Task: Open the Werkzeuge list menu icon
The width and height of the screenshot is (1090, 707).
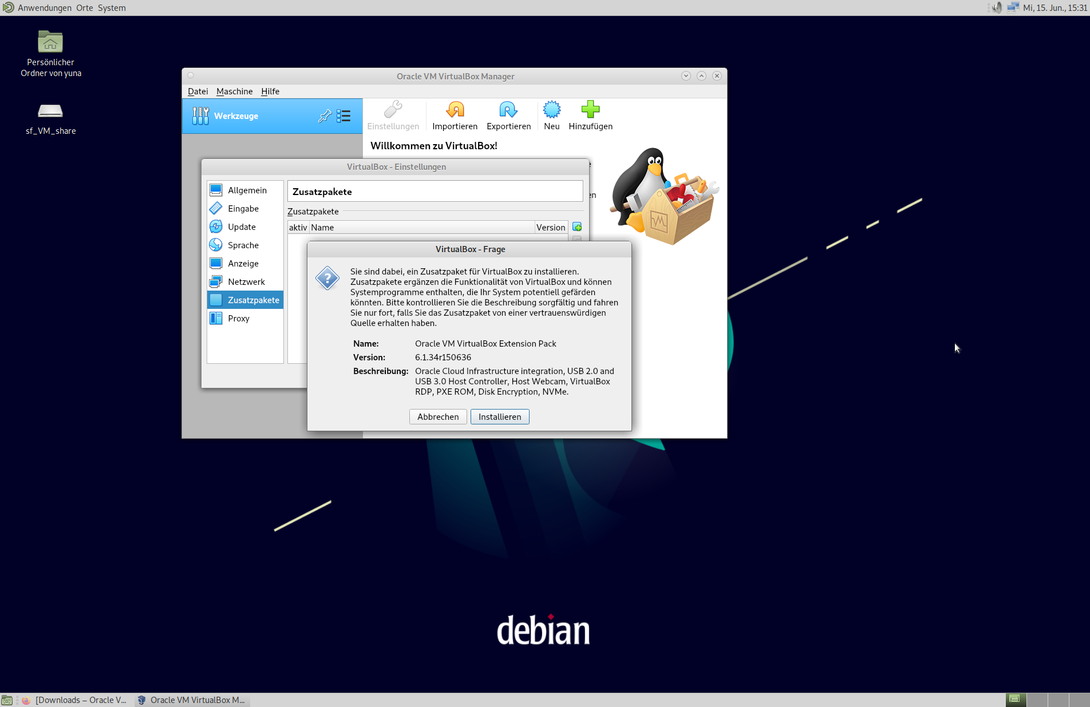Action: tap(343, 116)
